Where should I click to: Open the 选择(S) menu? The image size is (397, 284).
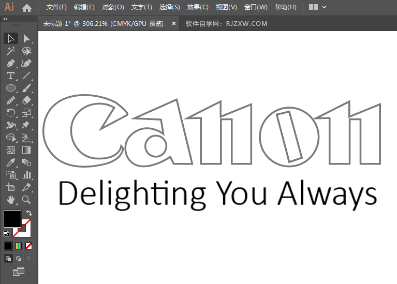click(169, 7)
